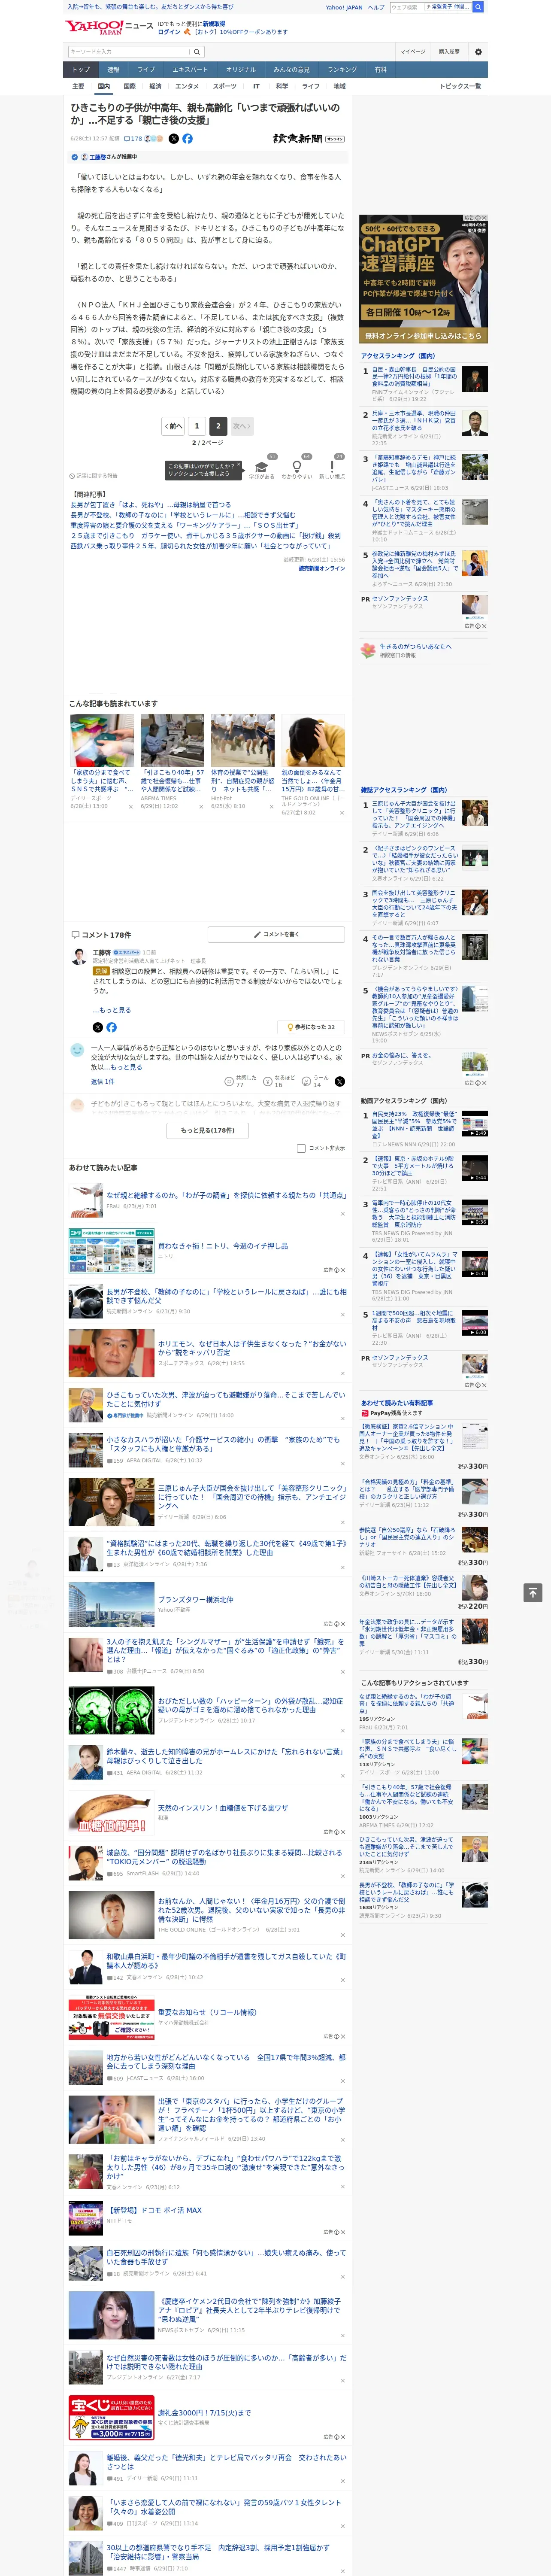Click 工藤啓 commenter avatar
Screen dimensions: 551x2576
[x=78, y=958]
